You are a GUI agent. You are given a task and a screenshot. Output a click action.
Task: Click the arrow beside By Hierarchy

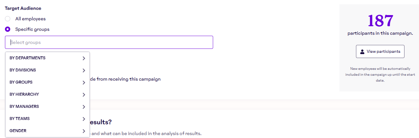point(84,95)
